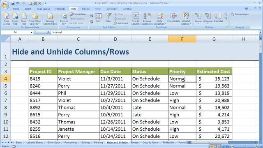Select all cells with corner button
The width and height of the screenshot is (263, 148).
[x=6, y=39]
